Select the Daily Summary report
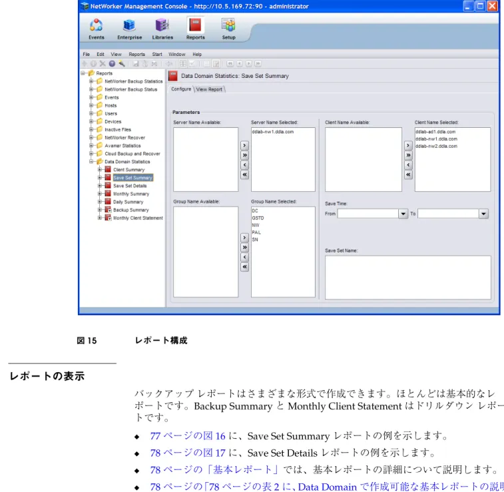Screen dimensions: 504x492 128,202
